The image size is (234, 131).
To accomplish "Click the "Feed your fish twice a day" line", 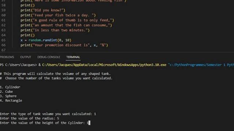I will pyautogui.click(x=58, y=15).
